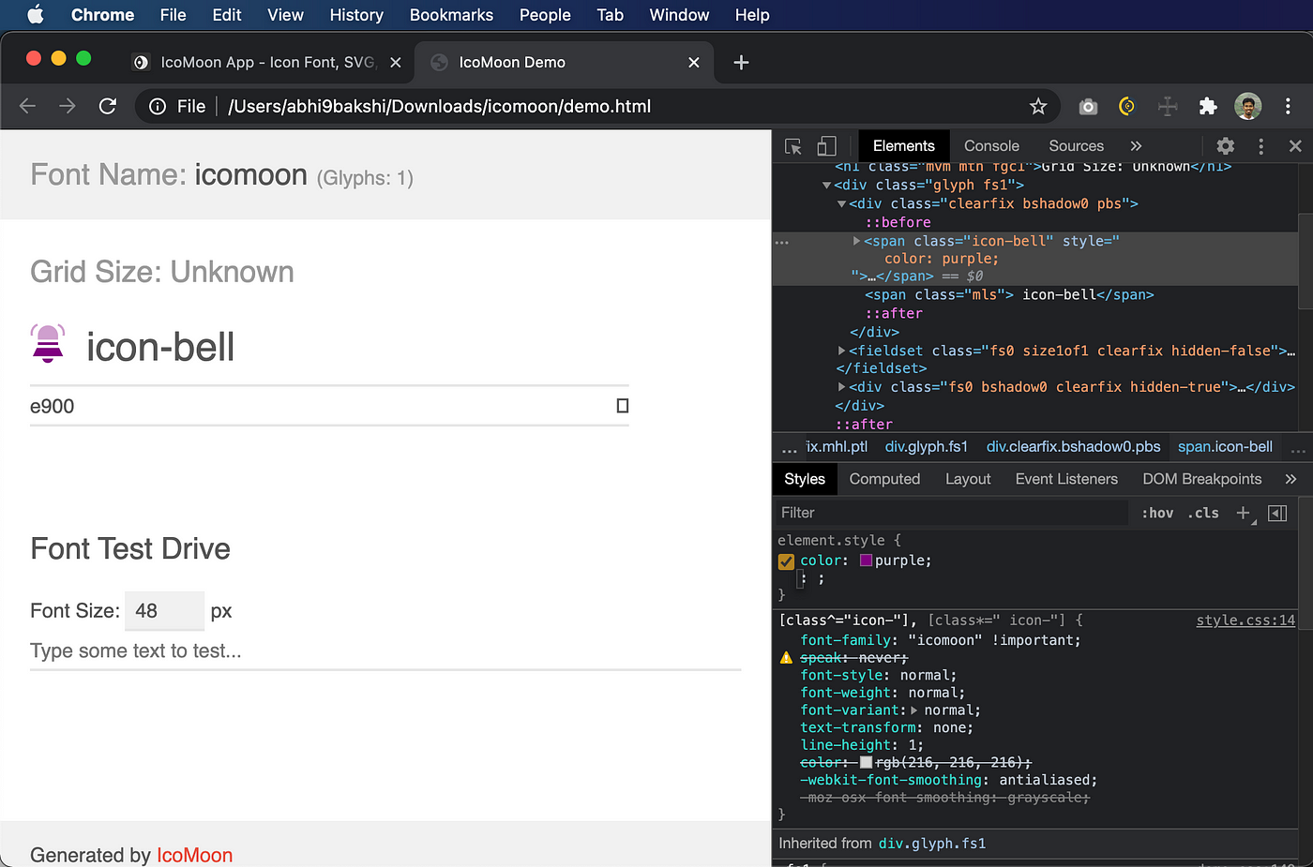Screen dimensions: 1313x867
Task: Expand the fieldset fs0 size1of1 node
Action: [x=841, y=351]
